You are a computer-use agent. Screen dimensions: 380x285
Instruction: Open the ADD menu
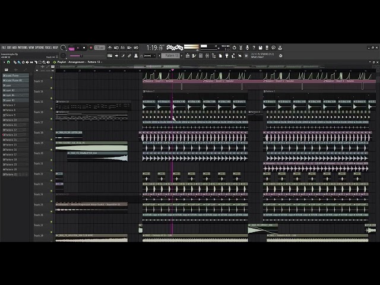click(14, 47)
